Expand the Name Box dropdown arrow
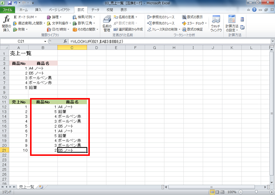275x195 pixels. [45, 41]
